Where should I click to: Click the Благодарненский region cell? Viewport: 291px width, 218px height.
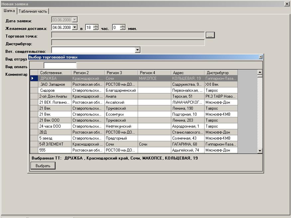(121, 90)
